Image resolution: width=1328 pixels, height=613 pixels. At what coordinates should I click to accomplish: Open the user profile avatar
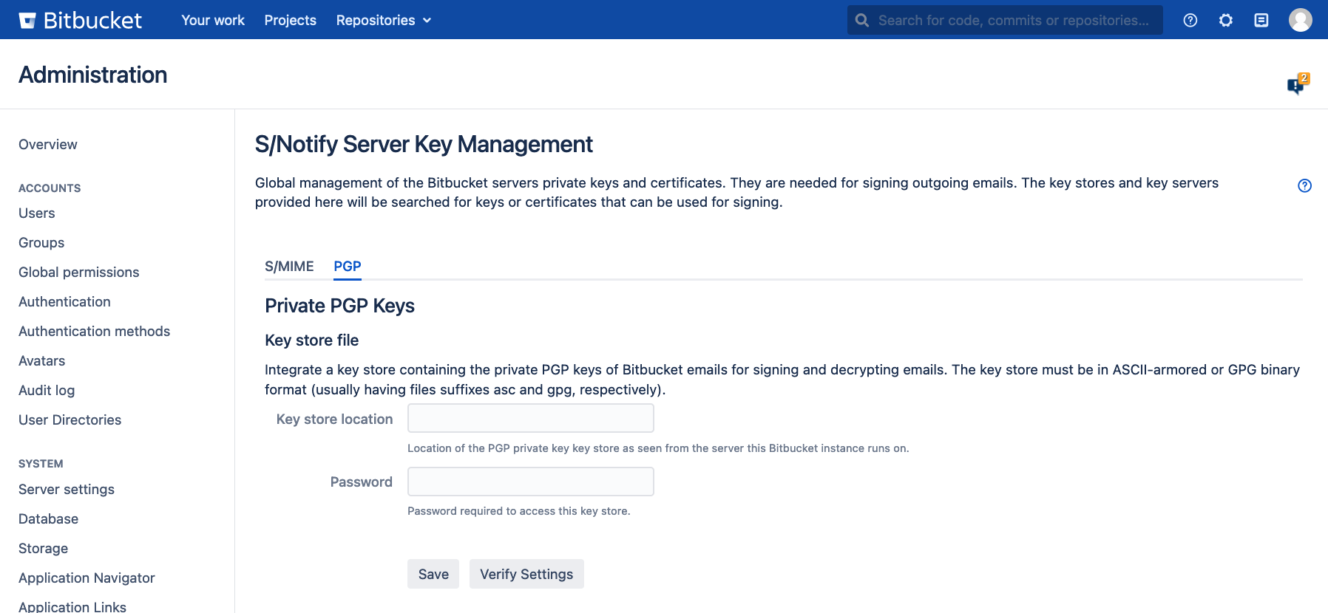[1300, 20]
